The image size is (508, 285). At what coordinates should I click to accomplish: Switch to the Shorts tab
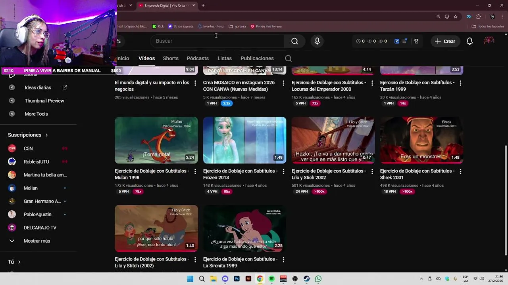tap(171, 58)
